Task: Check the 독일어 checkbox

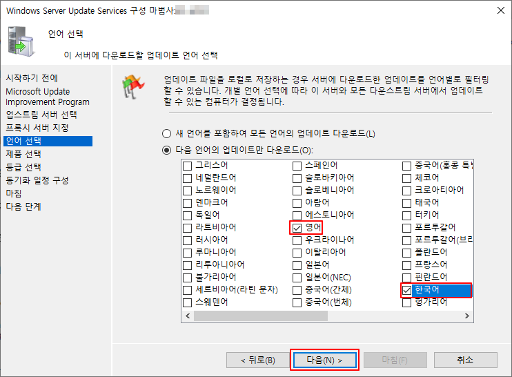Action: pos(187,215)
